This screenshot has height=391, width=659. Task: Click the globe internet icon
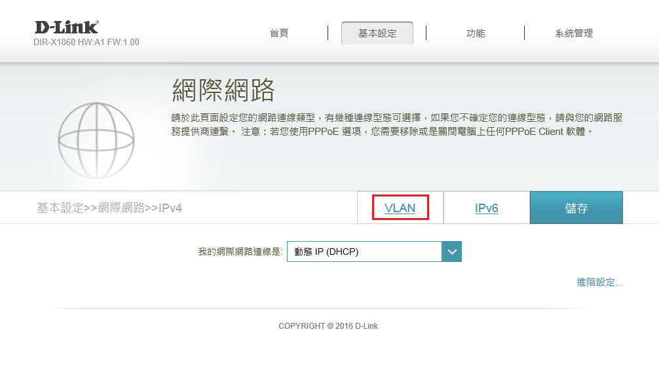pos(96,140)
